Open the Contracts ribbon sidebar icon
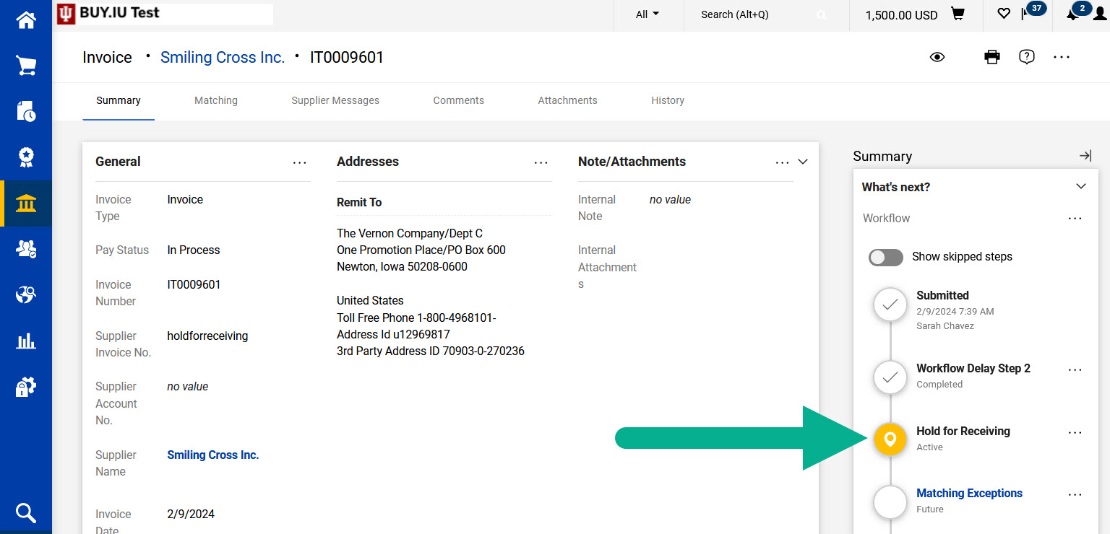Image resolution: width=1110 pixels, height=534 pixels. [x=26, y=157]
